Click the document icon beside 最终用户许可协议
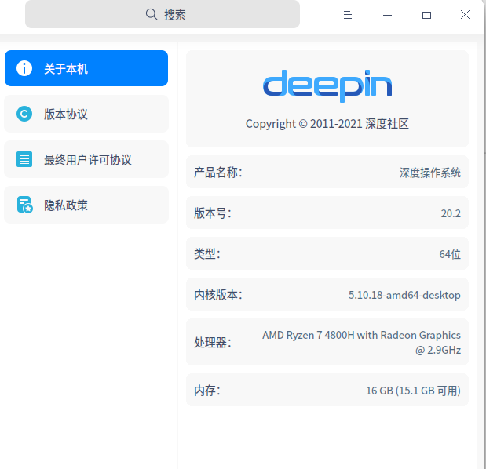 [x=24, y=159]
